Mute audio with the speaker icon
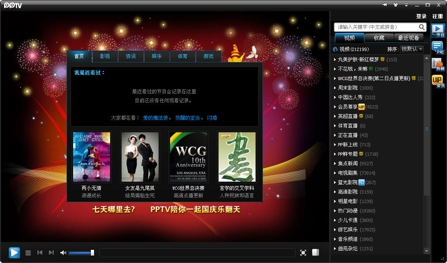 [x=63, y=253]
